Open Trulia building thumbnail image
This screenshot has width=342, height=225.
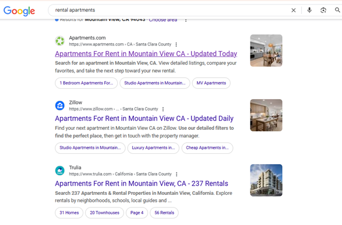(266, 180)
